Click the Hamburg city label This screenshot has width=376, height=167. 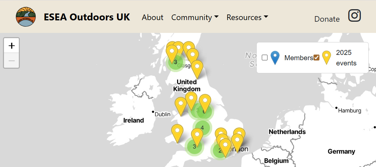(x=349, y=110)
